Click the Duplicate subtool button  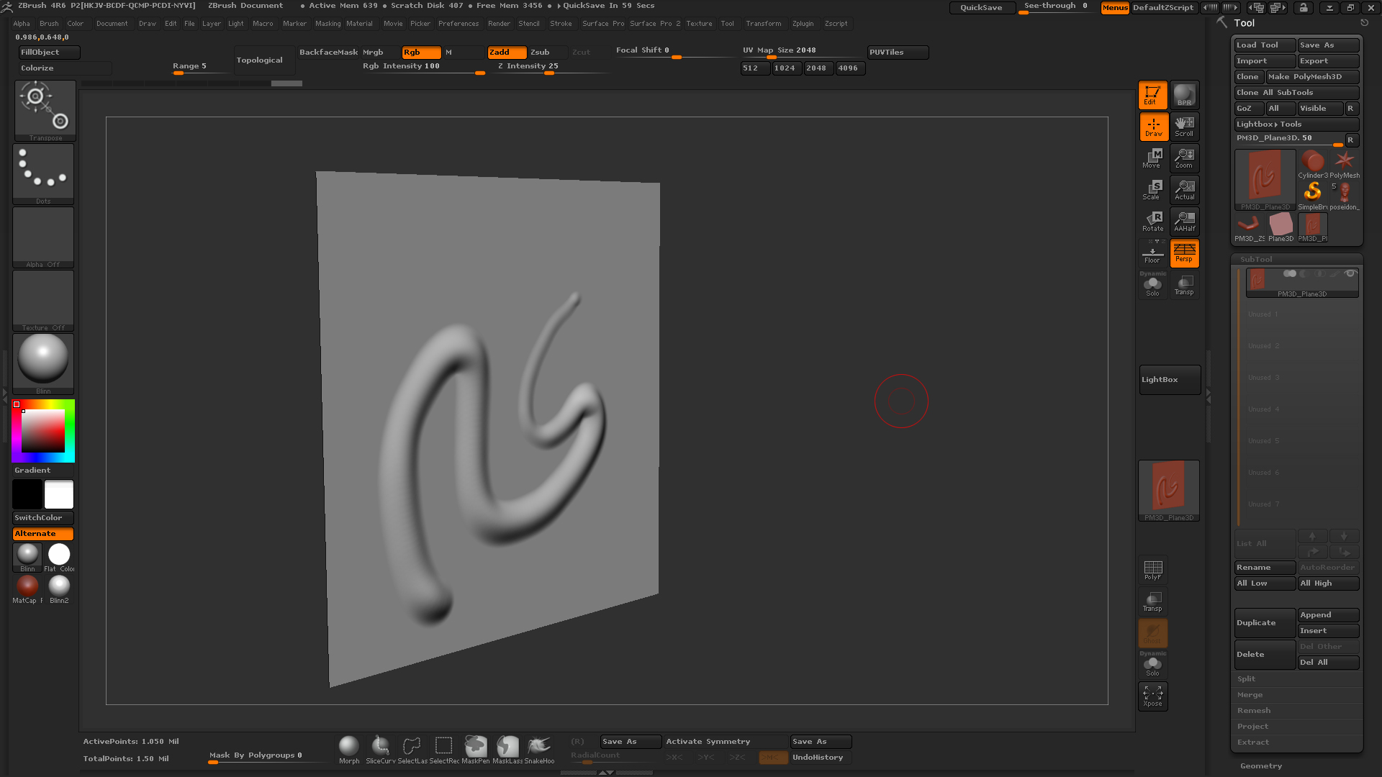(1265, 623)
